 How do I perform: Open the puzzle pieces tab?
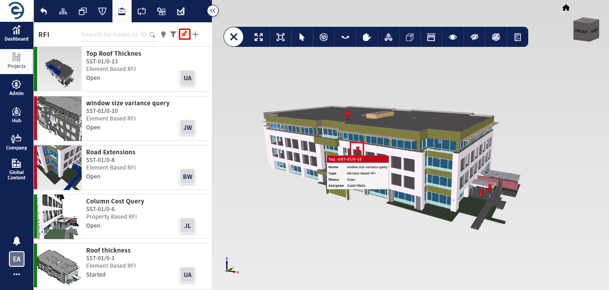tap(161, 11)
